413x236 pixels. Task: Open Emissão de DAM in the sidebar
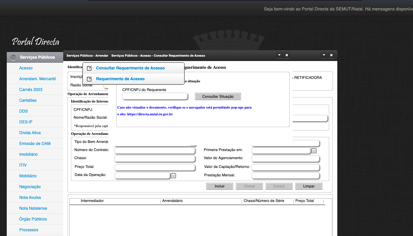coord(35,144)
